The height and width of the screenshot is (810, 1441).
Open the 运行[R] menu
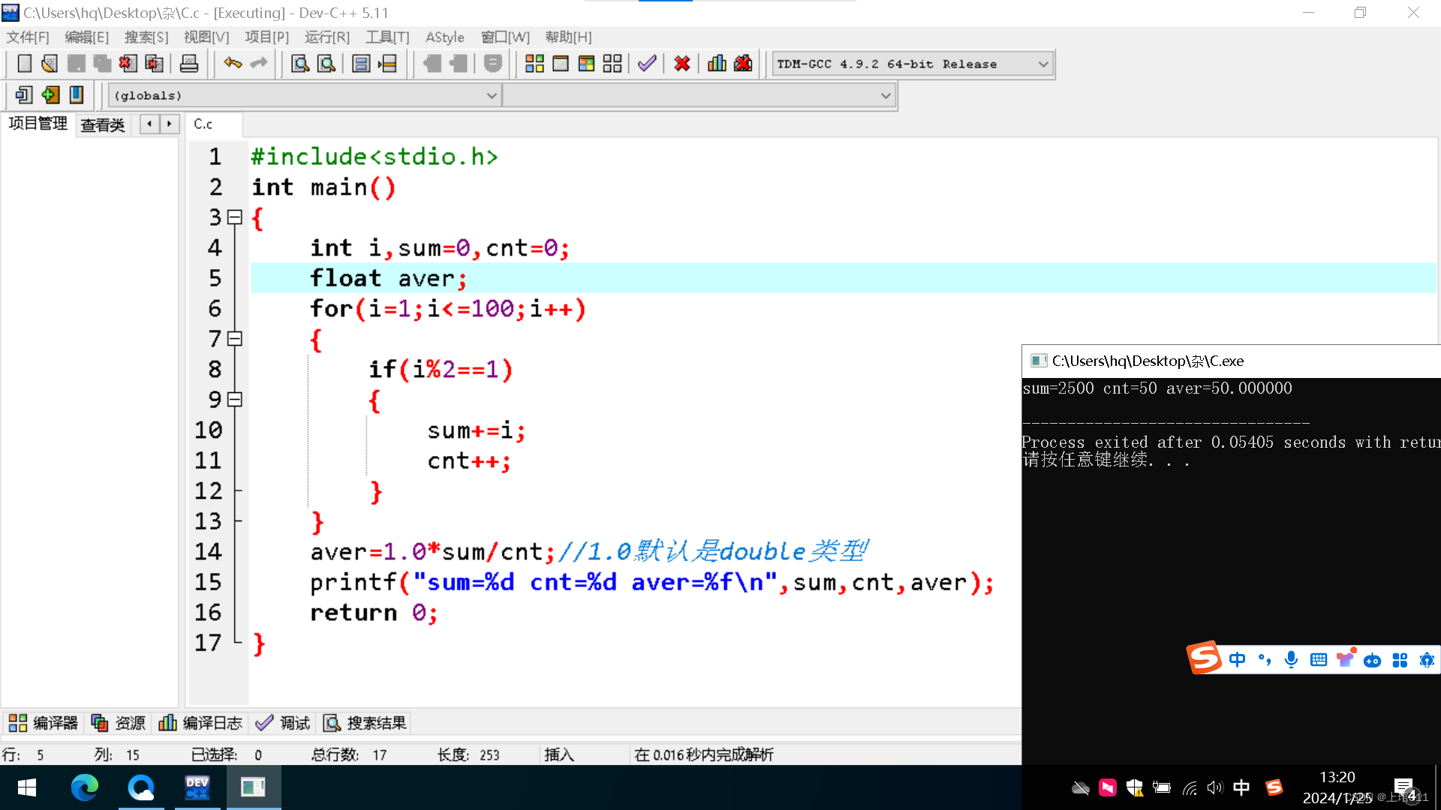point(327,37)
